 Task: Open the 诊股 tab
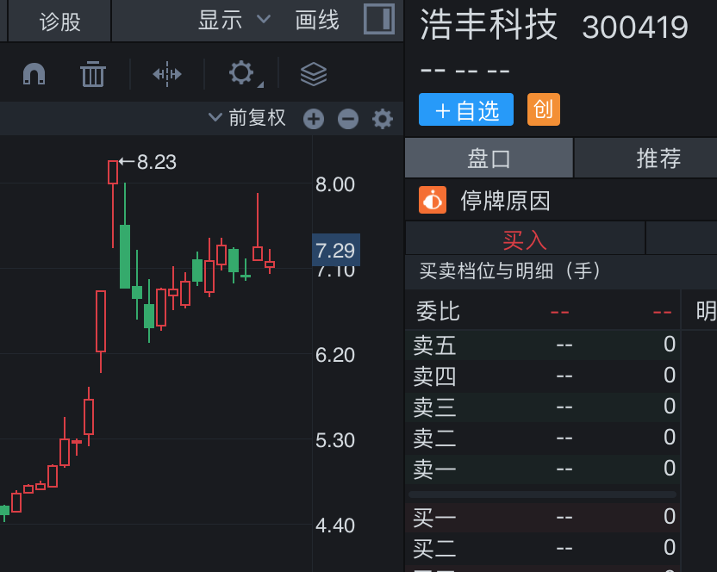60,21
